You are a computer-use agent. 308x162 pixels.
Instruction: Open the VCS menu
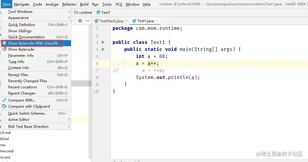point(119,4)
